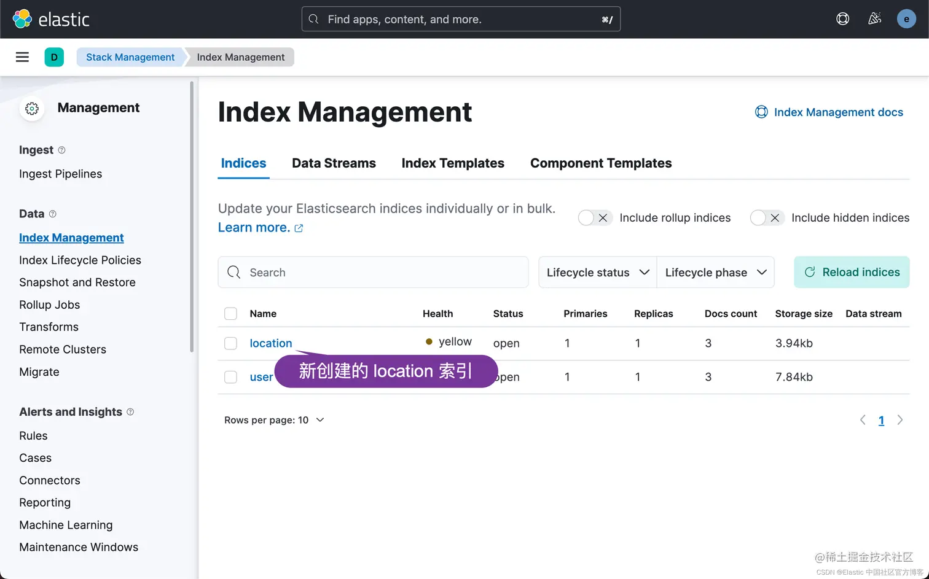Image resolution: width=929 pixels, height=579 pixels.
Task: Click the Reload indices button
Action: [852, 272]
